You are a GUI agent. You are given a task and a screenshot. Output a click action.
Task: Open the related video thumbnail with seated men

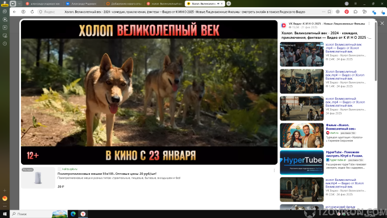coord(302,189)
